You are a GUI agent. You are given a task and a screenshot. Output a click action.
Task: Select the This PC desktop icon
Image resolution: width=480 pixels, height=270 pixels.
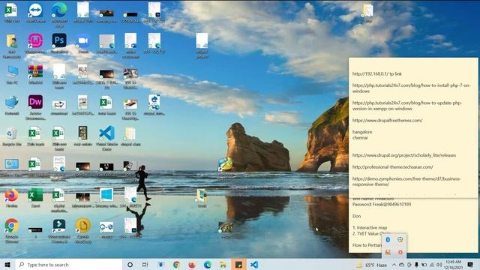click(12, 74)
